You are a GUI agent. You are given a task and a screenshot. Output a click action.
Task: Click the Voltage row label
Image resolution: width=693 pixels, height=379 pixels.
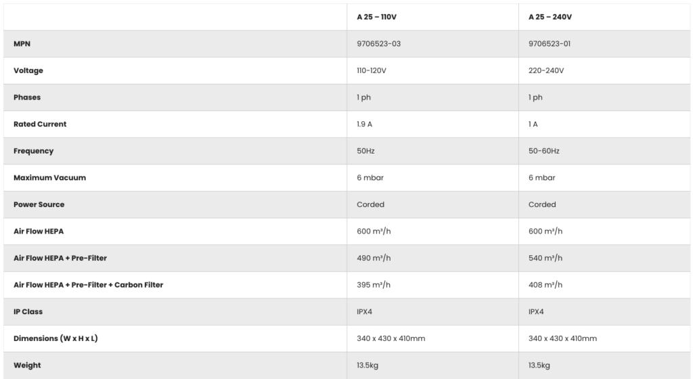(x=28, y=70)
